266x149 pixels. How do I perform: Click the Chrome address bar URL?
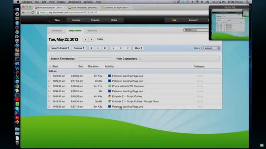click(x=69, y=12)
